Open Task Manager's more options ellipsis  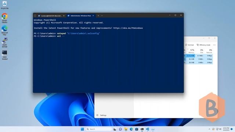pyautogui.click(x=214, y=45)
